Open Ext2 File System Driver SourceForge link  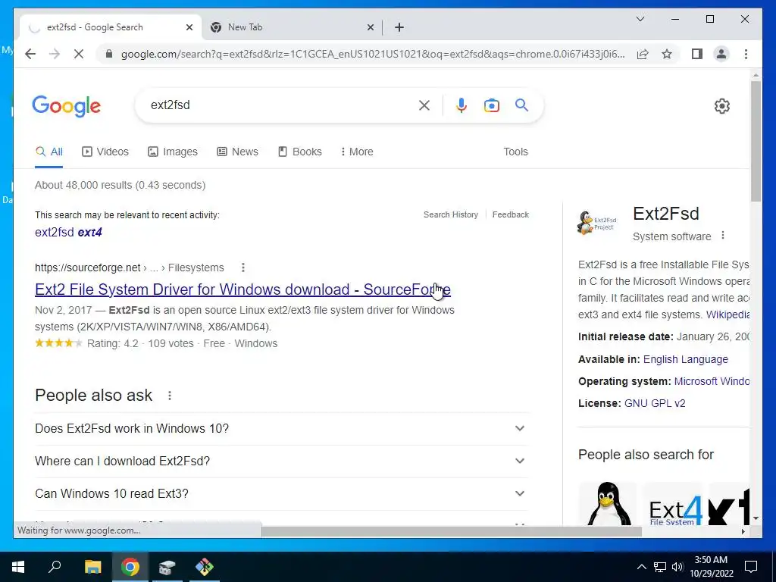242,289
